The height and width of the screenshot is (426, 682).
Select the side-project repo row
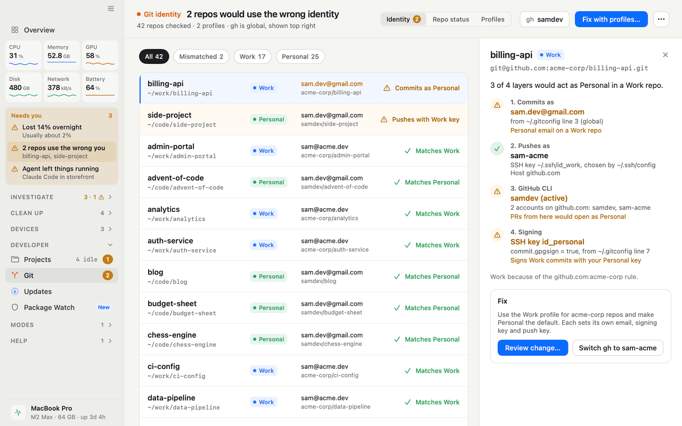(x=304, y=119)
